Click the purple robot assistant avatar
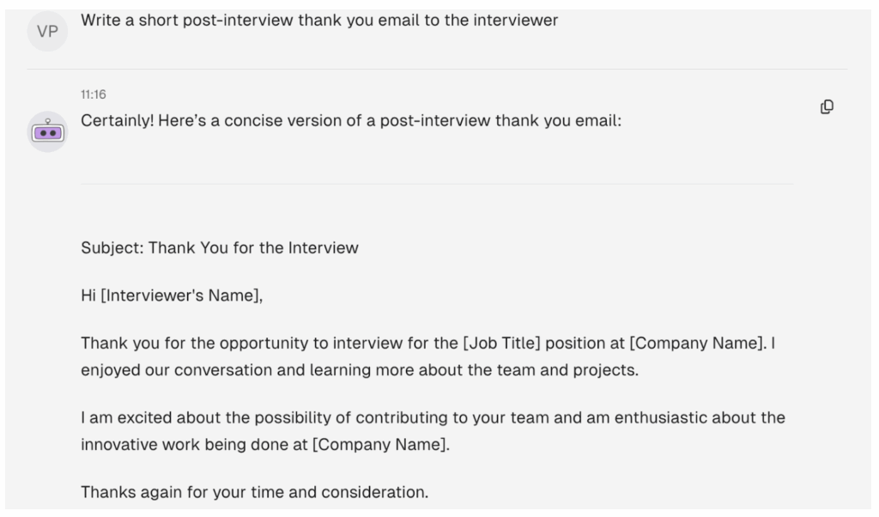 [x=48, y=131]
